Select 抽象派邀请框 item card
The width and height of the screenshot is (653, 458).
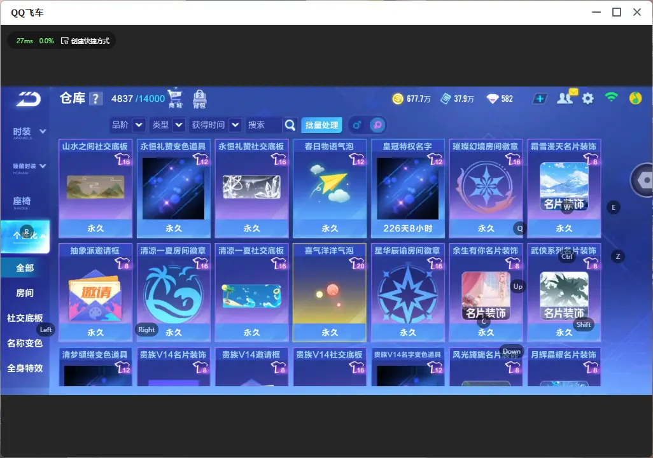(95, 292)
